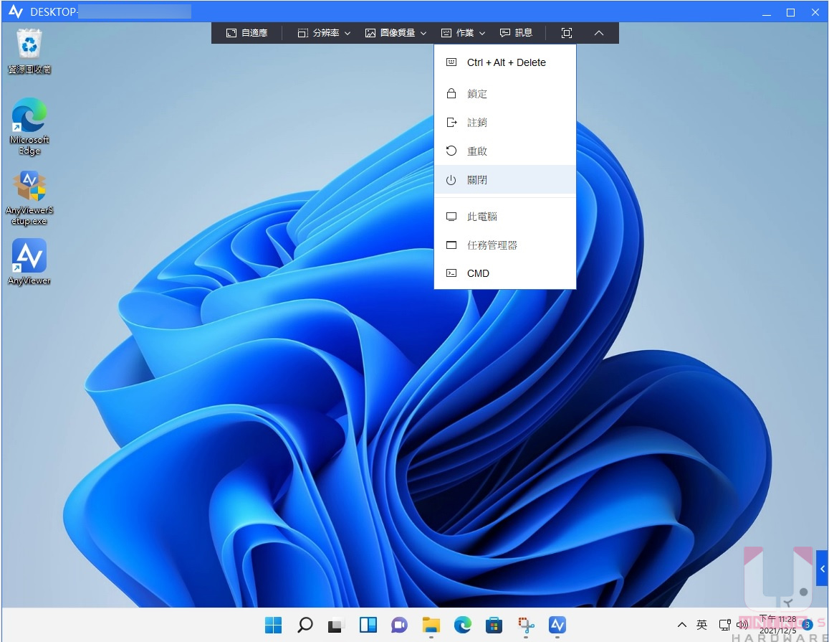This screenshot has width=829, height=642.
Task: Switch to AnyViewer on the taskbar
Action: pos(557,625)
